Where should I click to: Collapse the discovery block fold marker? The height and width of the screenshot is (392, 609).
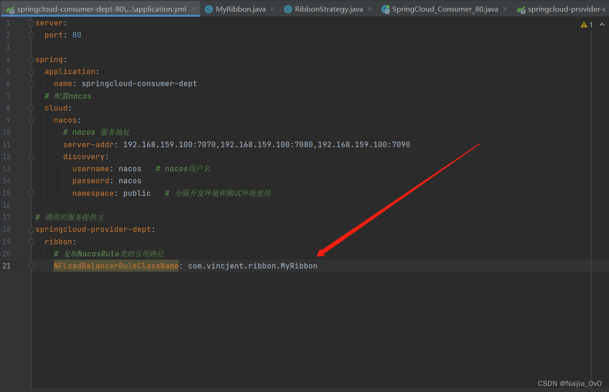click(x=31, y=156)
